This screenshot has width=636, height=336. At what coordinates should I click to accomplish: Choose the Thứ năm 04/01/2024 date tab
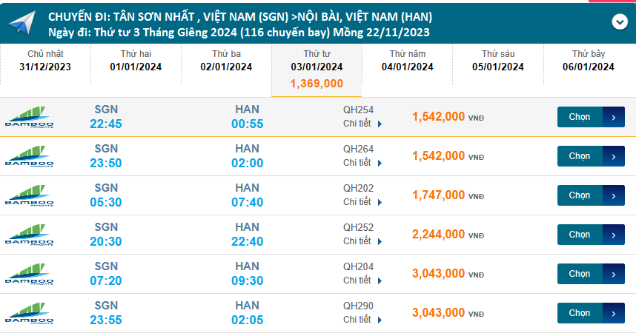[x=408, y=61]
